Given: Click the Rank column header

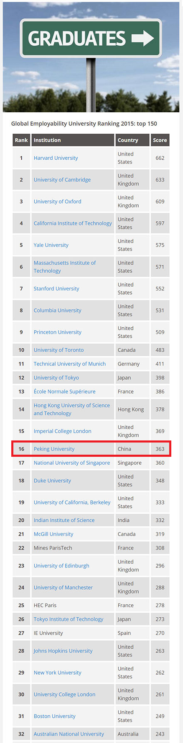Looking at the screenshot, I should pyautogui.click(x=21, y=140).
